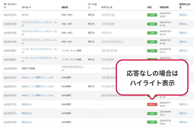Click the 正常 badge detected 2024/07/16 15:17
The height and width of the screenshot is (127, 196).
click(x=152, y=51)
